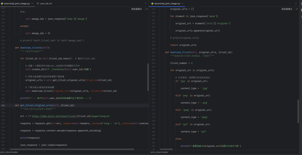
Task: Click the 'self.manga_ids = {}' line
Action: 38,33
